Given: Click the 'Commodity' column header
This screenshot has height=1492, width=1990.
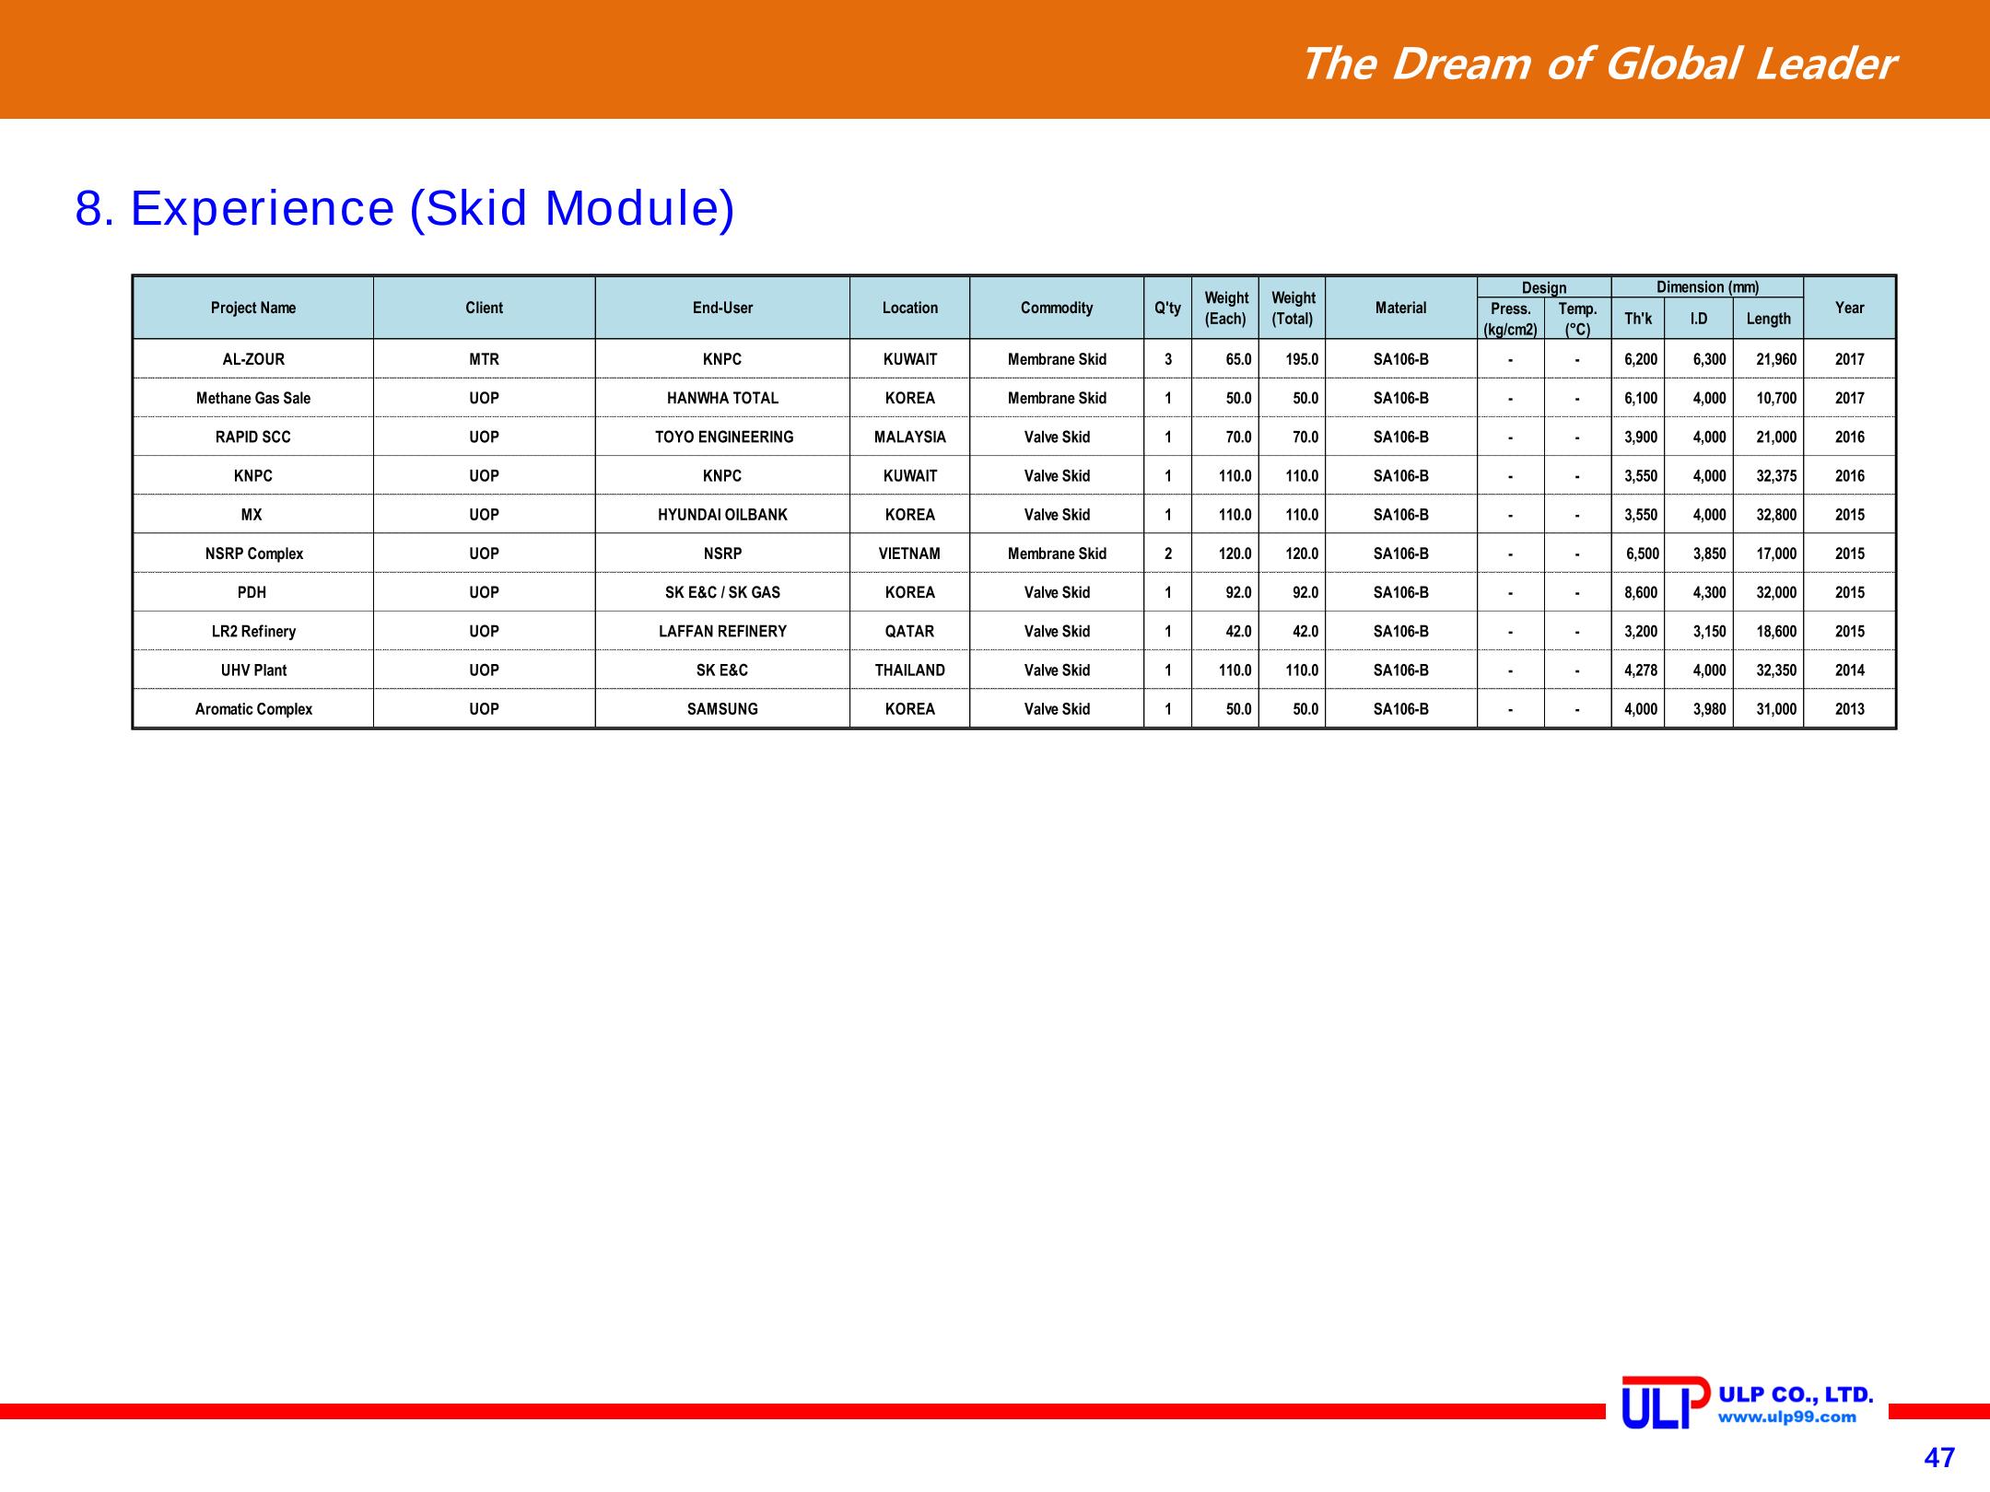Looking at the screenshot, I should [1057, 308].
